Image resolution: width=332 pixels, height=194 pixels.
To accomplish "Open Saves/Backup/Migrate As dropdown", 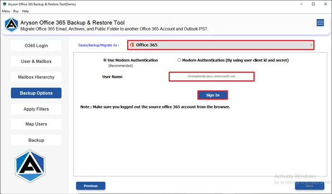I will [221, 45].
